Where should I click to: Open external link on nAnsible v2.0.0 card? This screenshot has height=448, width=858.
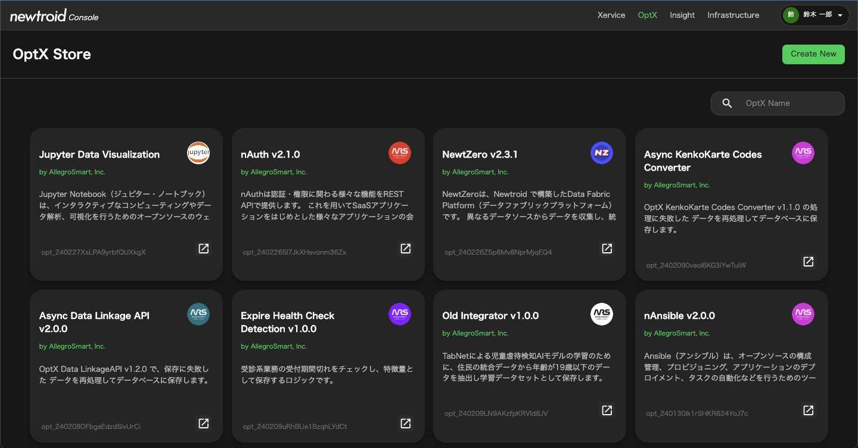click(x=809, y=410)
